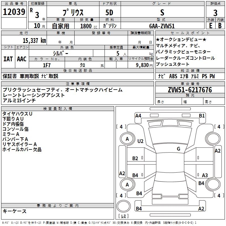Select inspector note コンソール傷
Screen dimensions: 226x226
(16, 129)
